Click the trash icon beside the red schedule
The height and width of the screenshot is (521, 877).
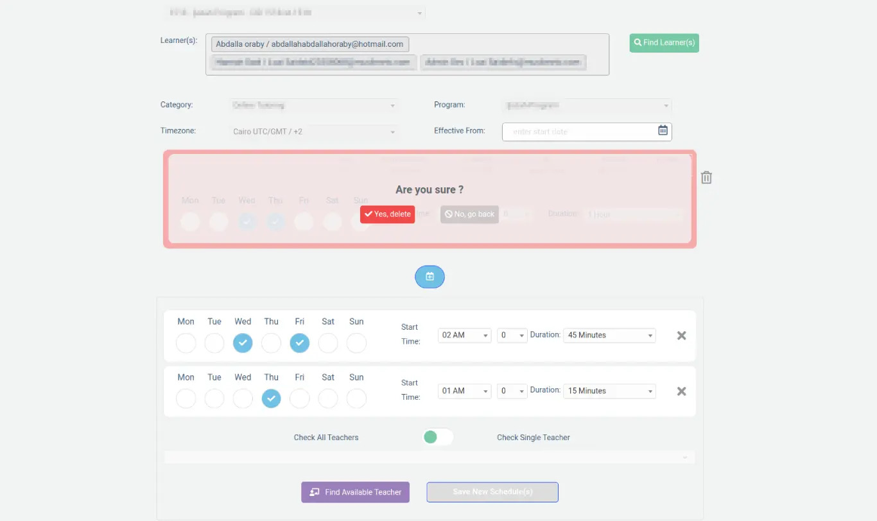point(706,178)
